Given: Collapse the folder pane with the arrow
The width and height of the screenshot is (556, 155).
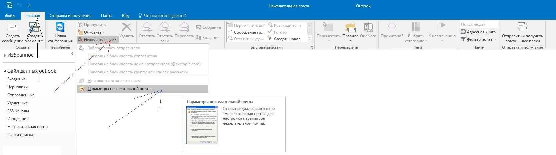Looking at the screenshot, I should (x=72, y=54).
